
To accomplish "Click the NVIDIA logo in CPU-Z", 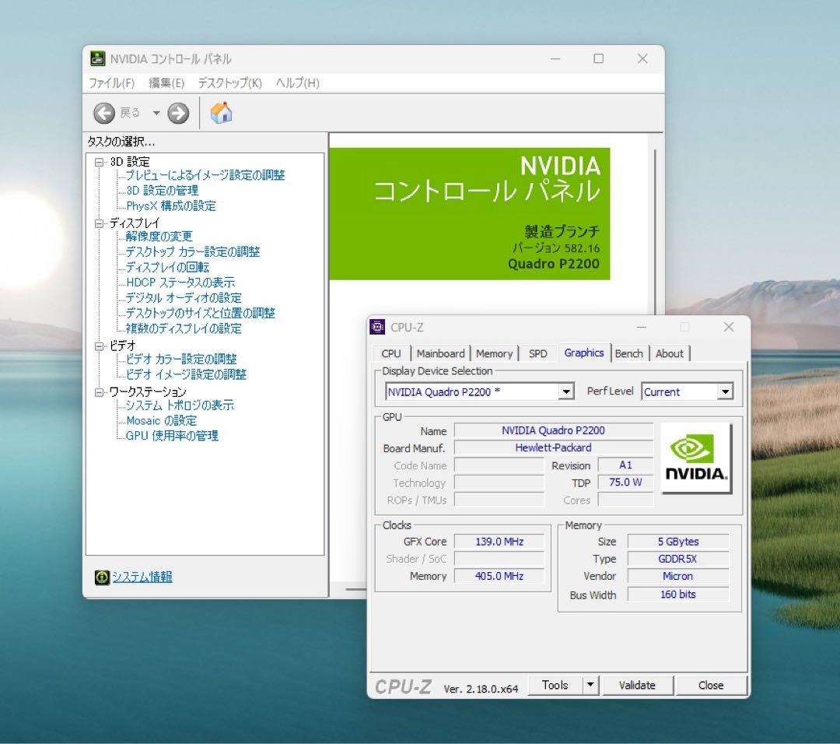I will coord(696,458).
